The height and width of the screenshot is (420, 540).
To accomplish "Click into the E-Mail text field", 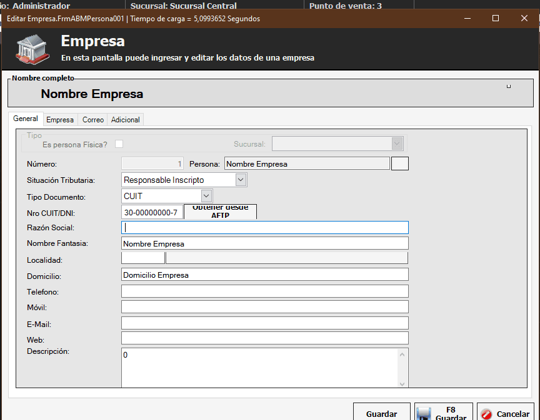I will tap(264, 323).
